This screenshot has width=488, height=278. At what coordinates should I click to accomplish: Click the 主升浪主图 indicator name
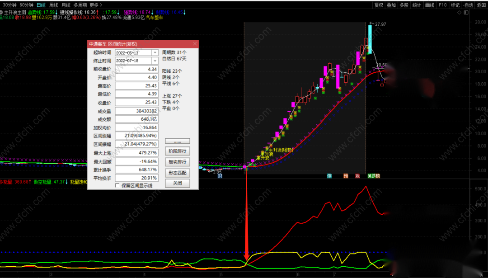(x=15, y=12)
